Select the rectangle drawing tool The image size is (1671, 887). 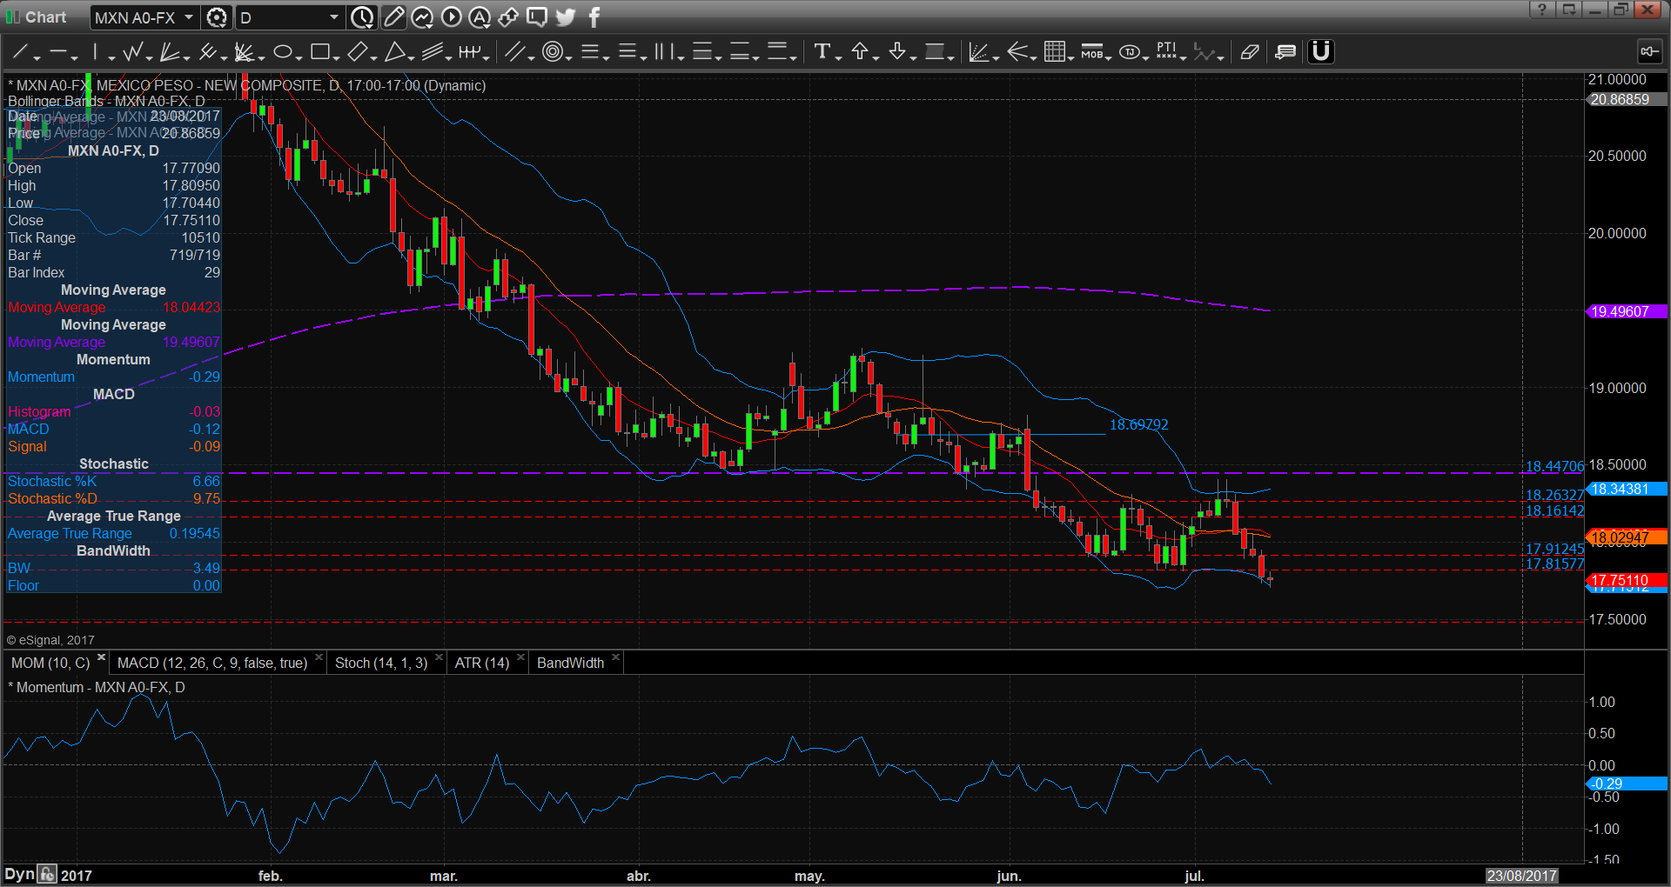[x=319, y=52]
